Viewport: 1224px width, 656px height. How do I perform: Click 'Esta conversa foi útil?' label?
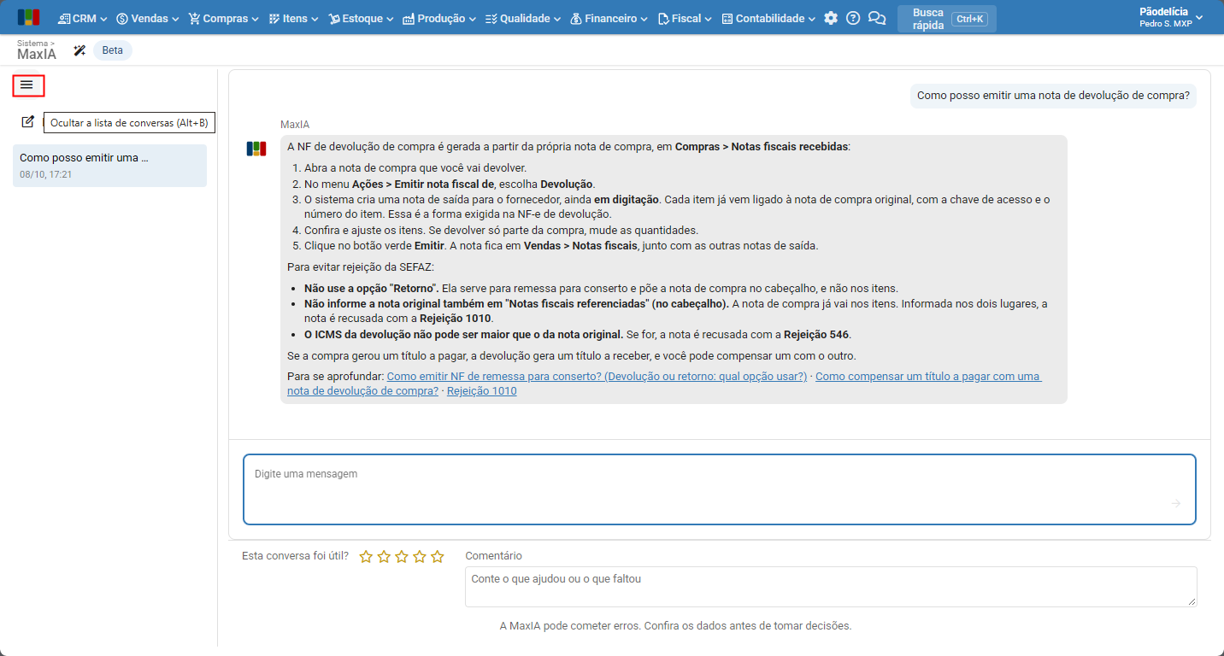coord(295,555)
